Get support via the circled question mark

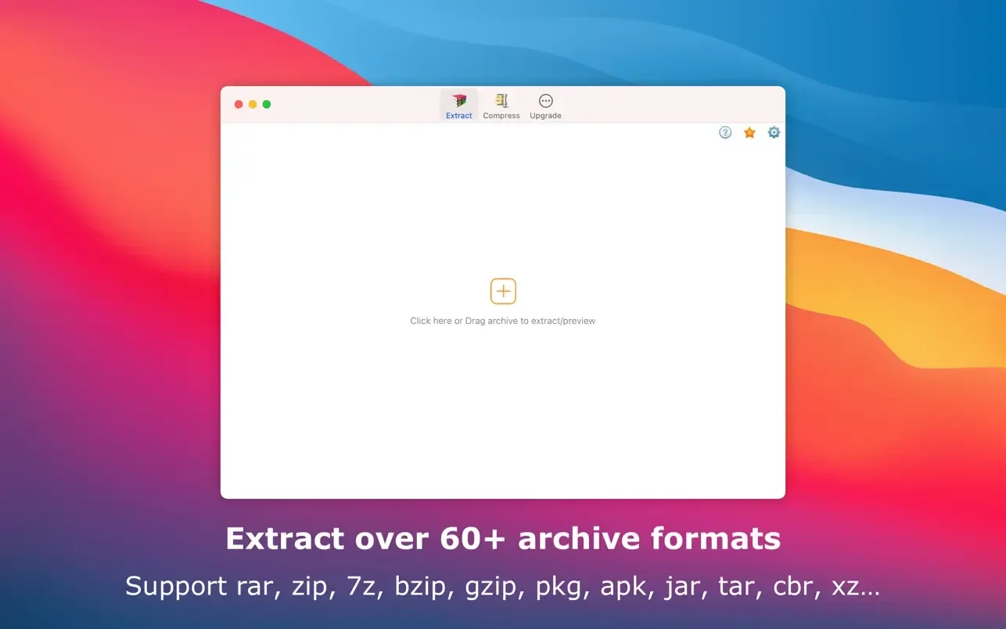coord(724,132)
